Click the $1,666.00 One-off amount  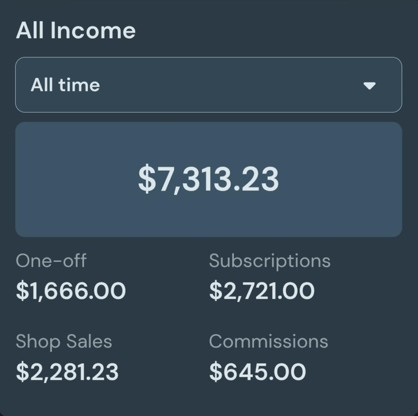[x=71, y=291]
